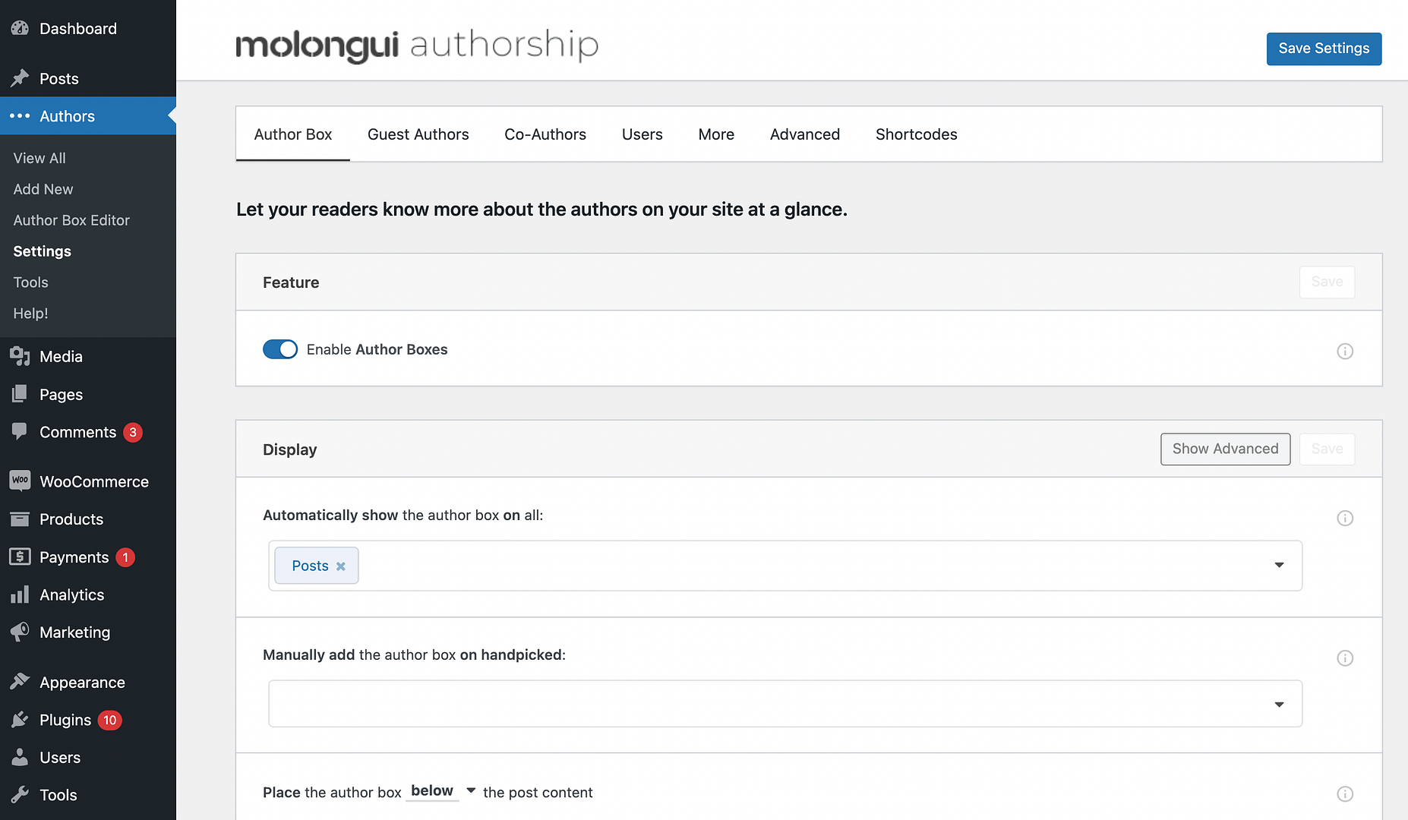Toggle the Enable Author Boxes switch
Image resolution: width=1408 pixels, height=820 pixels.
coord(280,349)
